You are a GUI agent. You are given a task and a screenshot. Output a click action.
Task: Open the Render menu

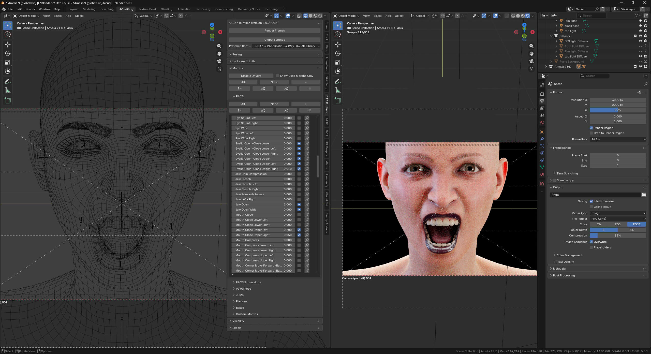click(x=30, y=9)
